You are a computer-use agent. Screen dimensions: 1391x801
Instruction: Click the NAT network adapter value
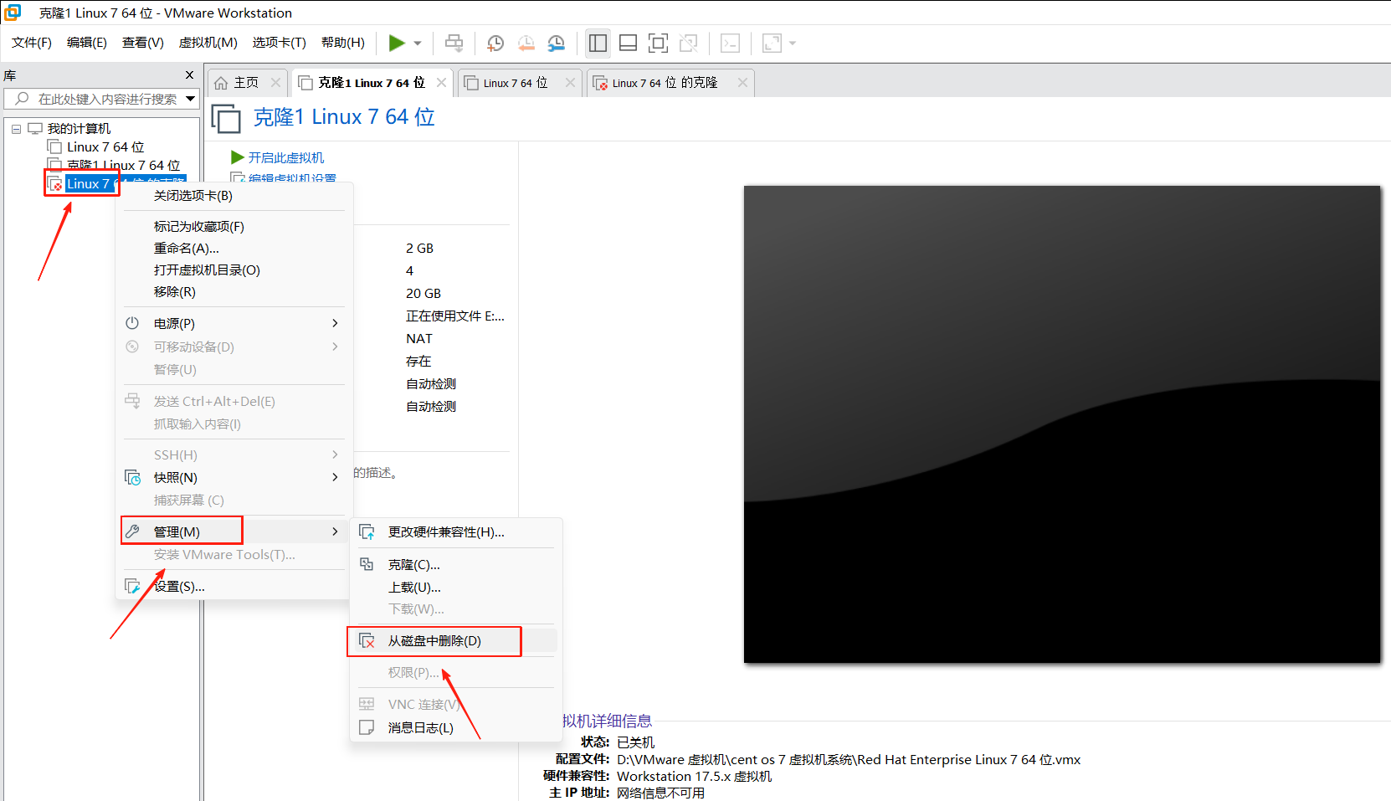pyautogui.click(x=419, y=339)
